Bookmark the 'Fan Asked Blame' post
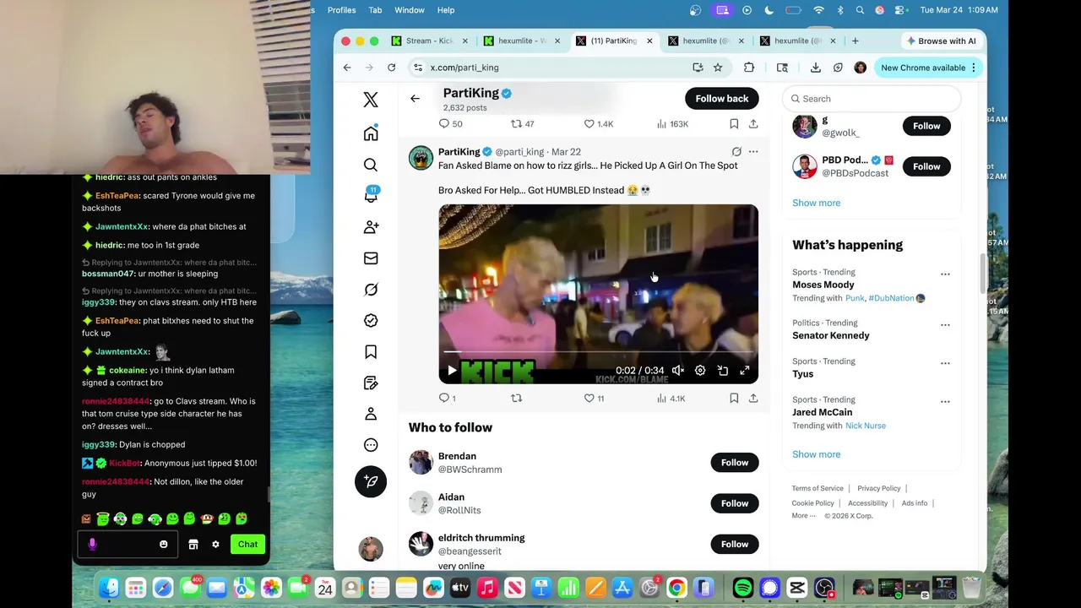 click(x=734, y=398)
